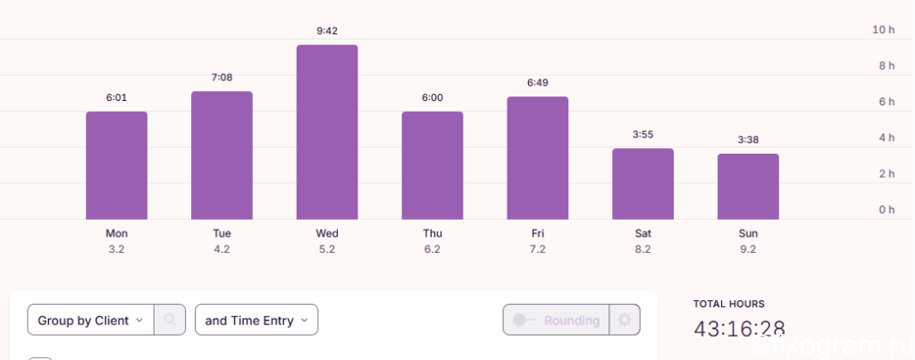Image resolution: width=915 pixels, height=360 pixels.
Task: Expand the and Time Entry dropdown
Action: [x=256, y=320]
